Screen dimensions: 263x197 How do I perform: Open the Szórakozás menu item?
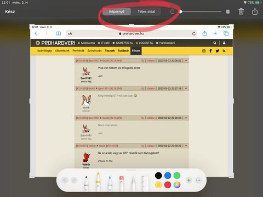tap(94, 51)
